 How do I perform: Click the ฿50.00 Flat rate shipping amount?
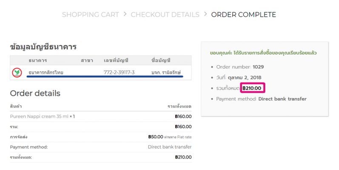tap(156, 137)
